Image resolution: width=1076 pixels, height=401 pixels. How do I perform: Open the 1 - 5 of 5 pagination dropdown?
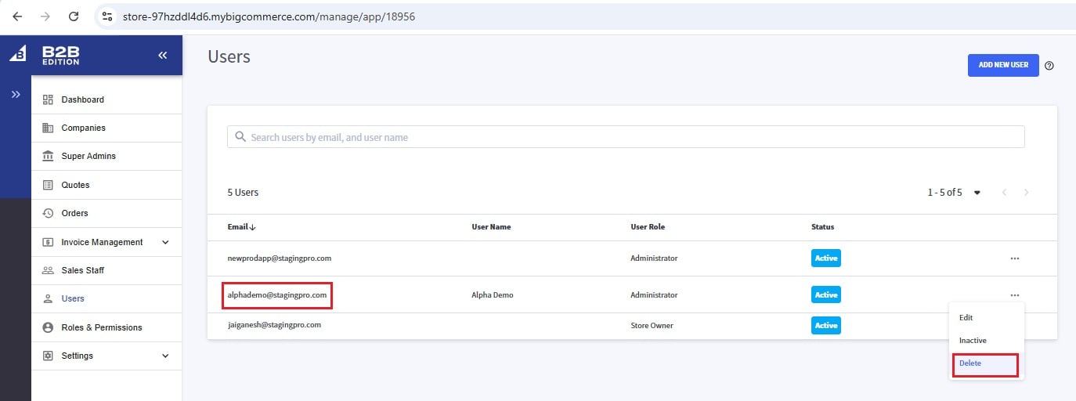(x=977, y=193)
